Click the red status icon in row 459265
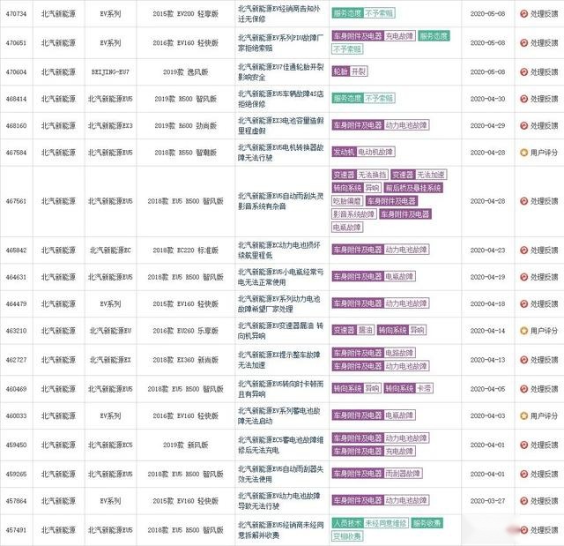 [x=523, y=474]
